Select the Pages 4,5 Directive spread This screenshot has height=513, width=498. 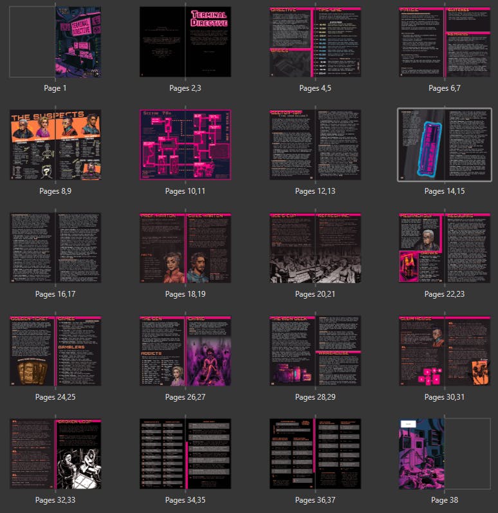(315, 42)
